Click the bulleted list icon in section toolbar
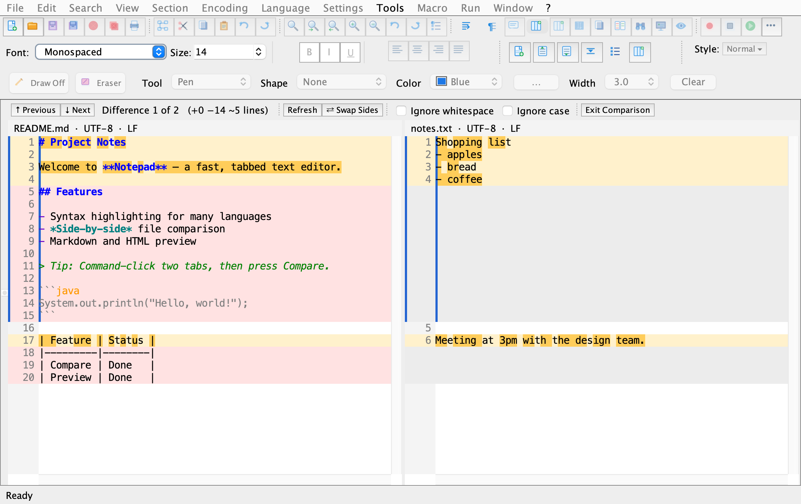 click(615, 52)
